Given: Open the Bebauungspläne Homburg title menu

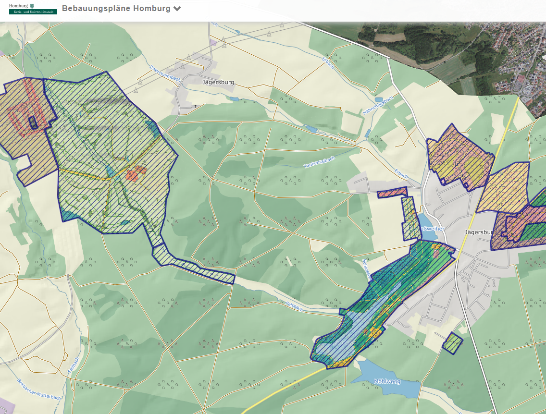Looking at the screenshot, I should [x=116, y=9].
